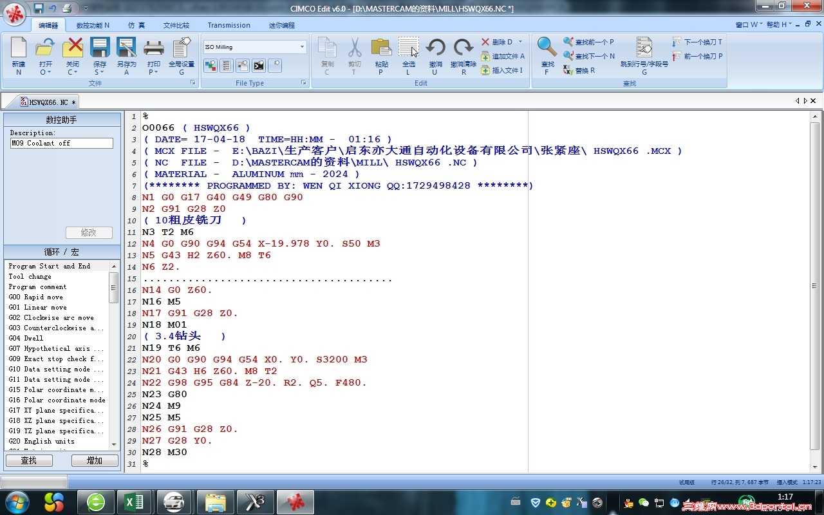Viewport: 824px width, 515px height.
Task: Open the Windows Start button
Action: point(17,501)
